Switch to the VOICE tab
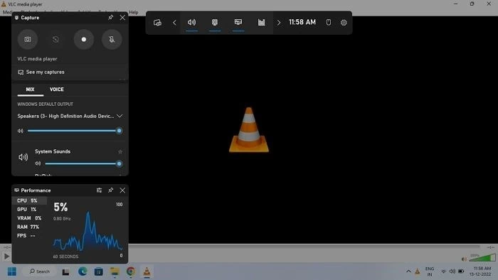The height and width of the screenshot is (280, 498). coord(56,90)
